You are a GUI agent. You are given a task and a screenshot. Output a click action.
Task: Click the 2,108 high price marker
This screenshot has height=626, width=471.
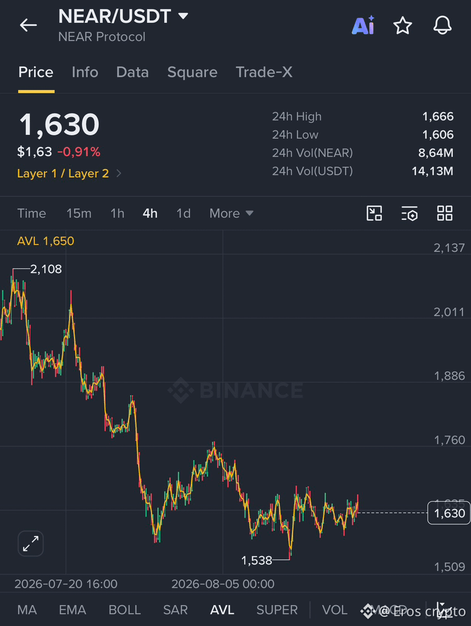coord(46,269)
